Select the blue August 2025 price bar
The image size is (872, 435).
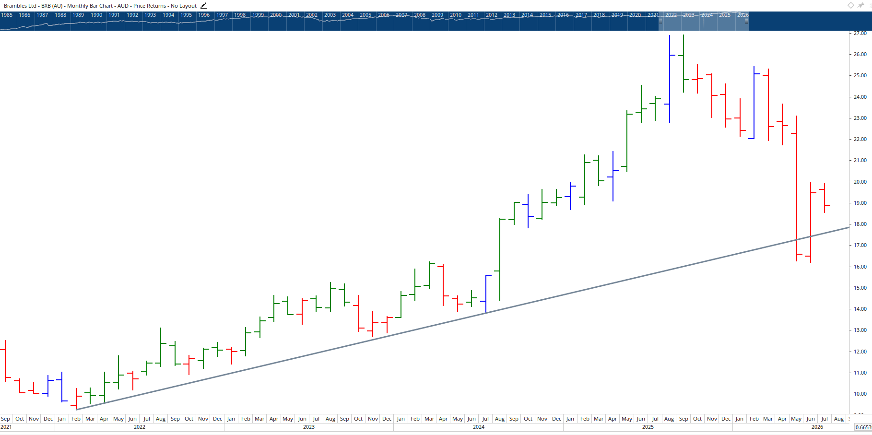pos(670,79)
